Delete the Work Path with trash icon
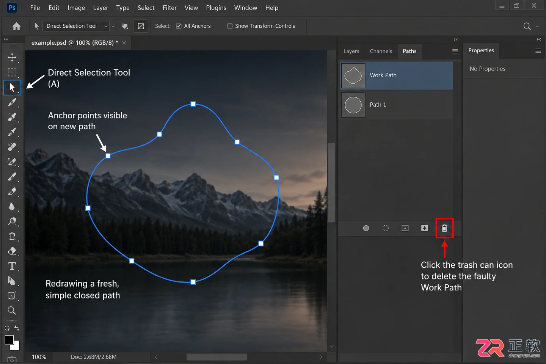 pyautogui.click(x=444, y=228)
